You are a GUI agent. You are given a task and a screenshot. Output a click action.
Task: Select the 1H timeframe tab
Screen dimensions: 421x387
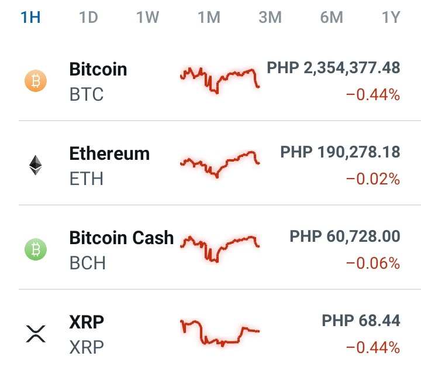click(x=30, y=18)
